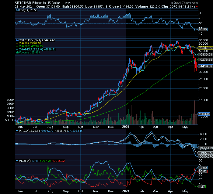Viewport: 213px width, 194px height.
Task: Click the RSI(14) 26.50 legend text
Action: pos(28,10)
